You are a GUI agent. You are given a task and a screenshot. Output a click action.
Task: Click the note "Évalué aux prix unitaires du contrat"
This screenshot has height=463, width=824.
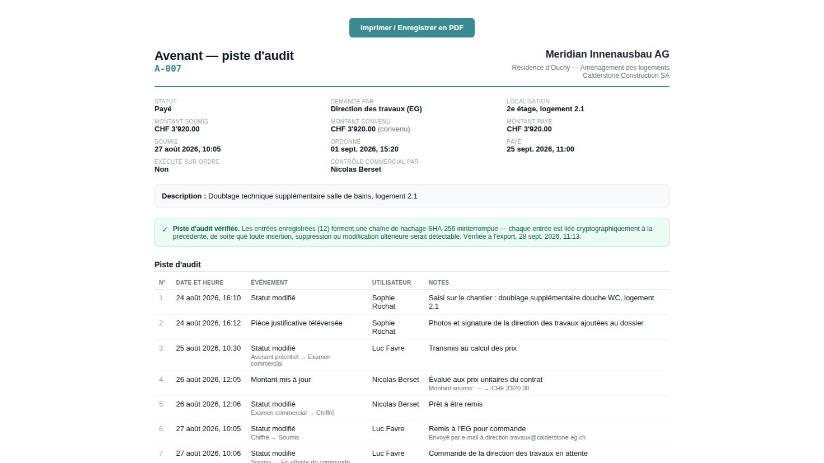pos(485,380)
